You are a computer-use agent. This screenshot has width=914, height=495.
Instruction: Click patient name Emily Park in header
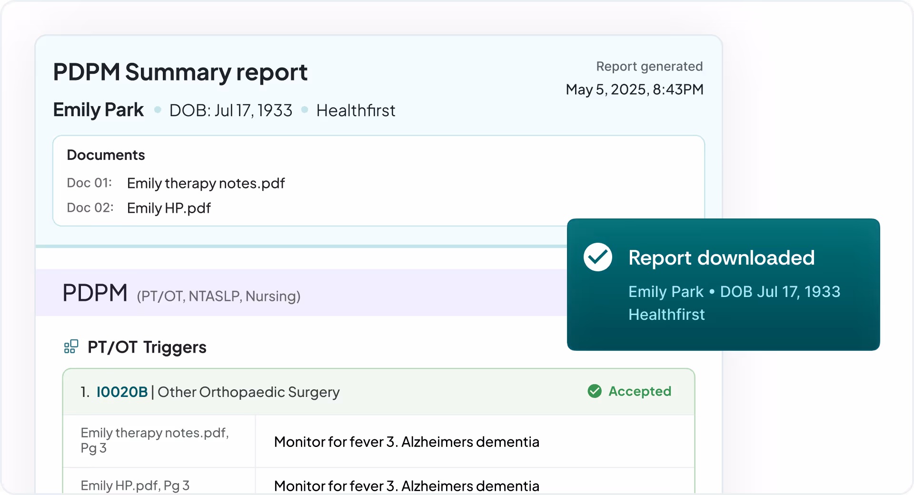coord(98,110)
